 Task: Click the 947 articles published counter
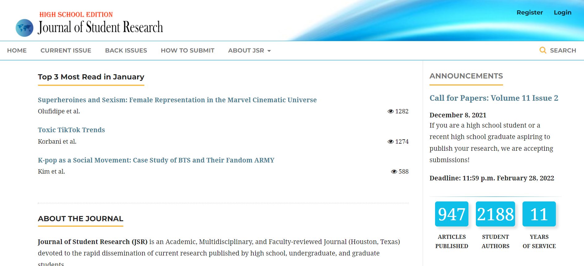tap(452, 214)
